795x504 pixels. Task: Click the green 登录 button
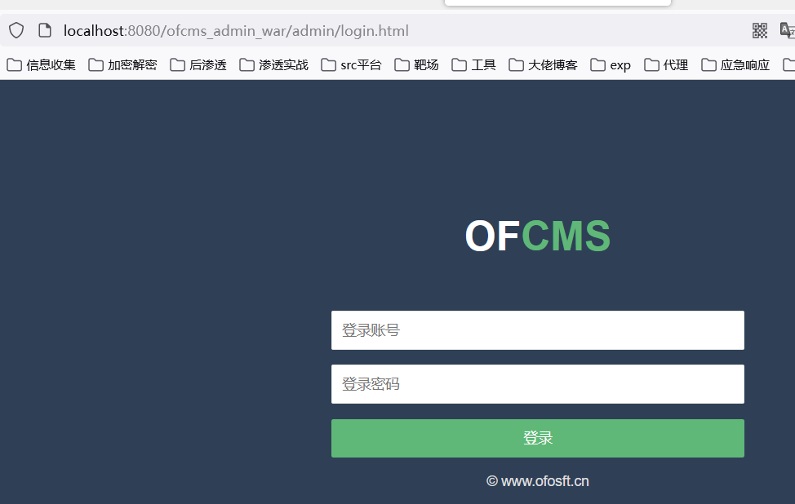(x=537, y=438)
